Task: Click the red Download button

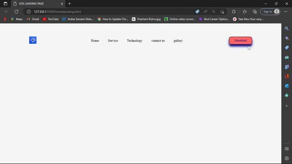Action: 240,41
